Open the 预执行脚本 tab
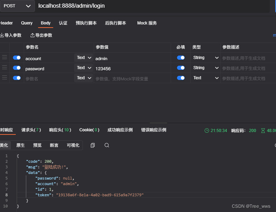276x212 pixels. click(x=86, y=23)
